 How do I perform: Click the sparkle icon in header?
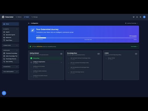pos(140,17)
